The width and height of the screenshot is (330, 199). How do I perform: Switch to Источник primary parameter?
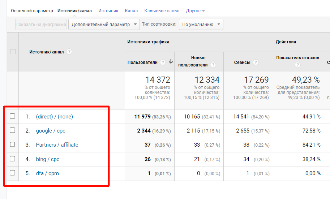[108, 11]
